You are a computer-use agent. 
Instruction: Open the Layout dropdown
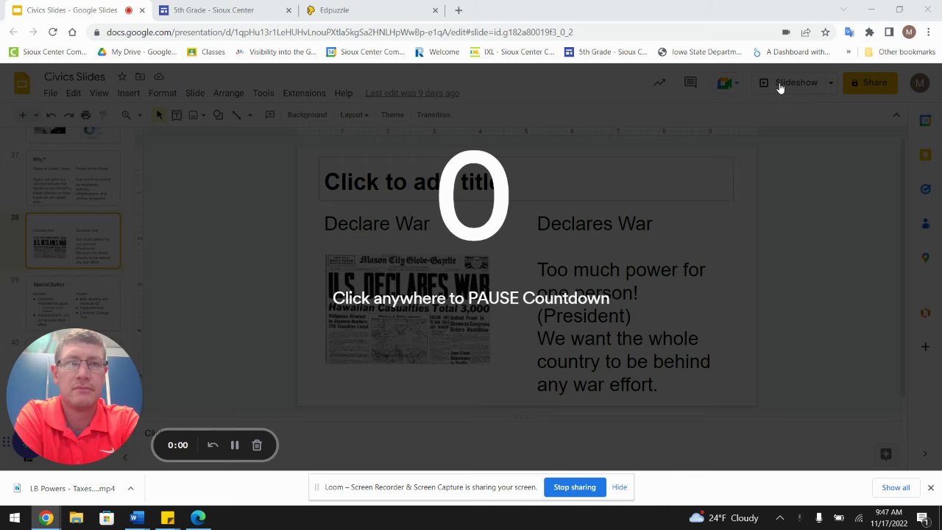[x=354, y=115]
